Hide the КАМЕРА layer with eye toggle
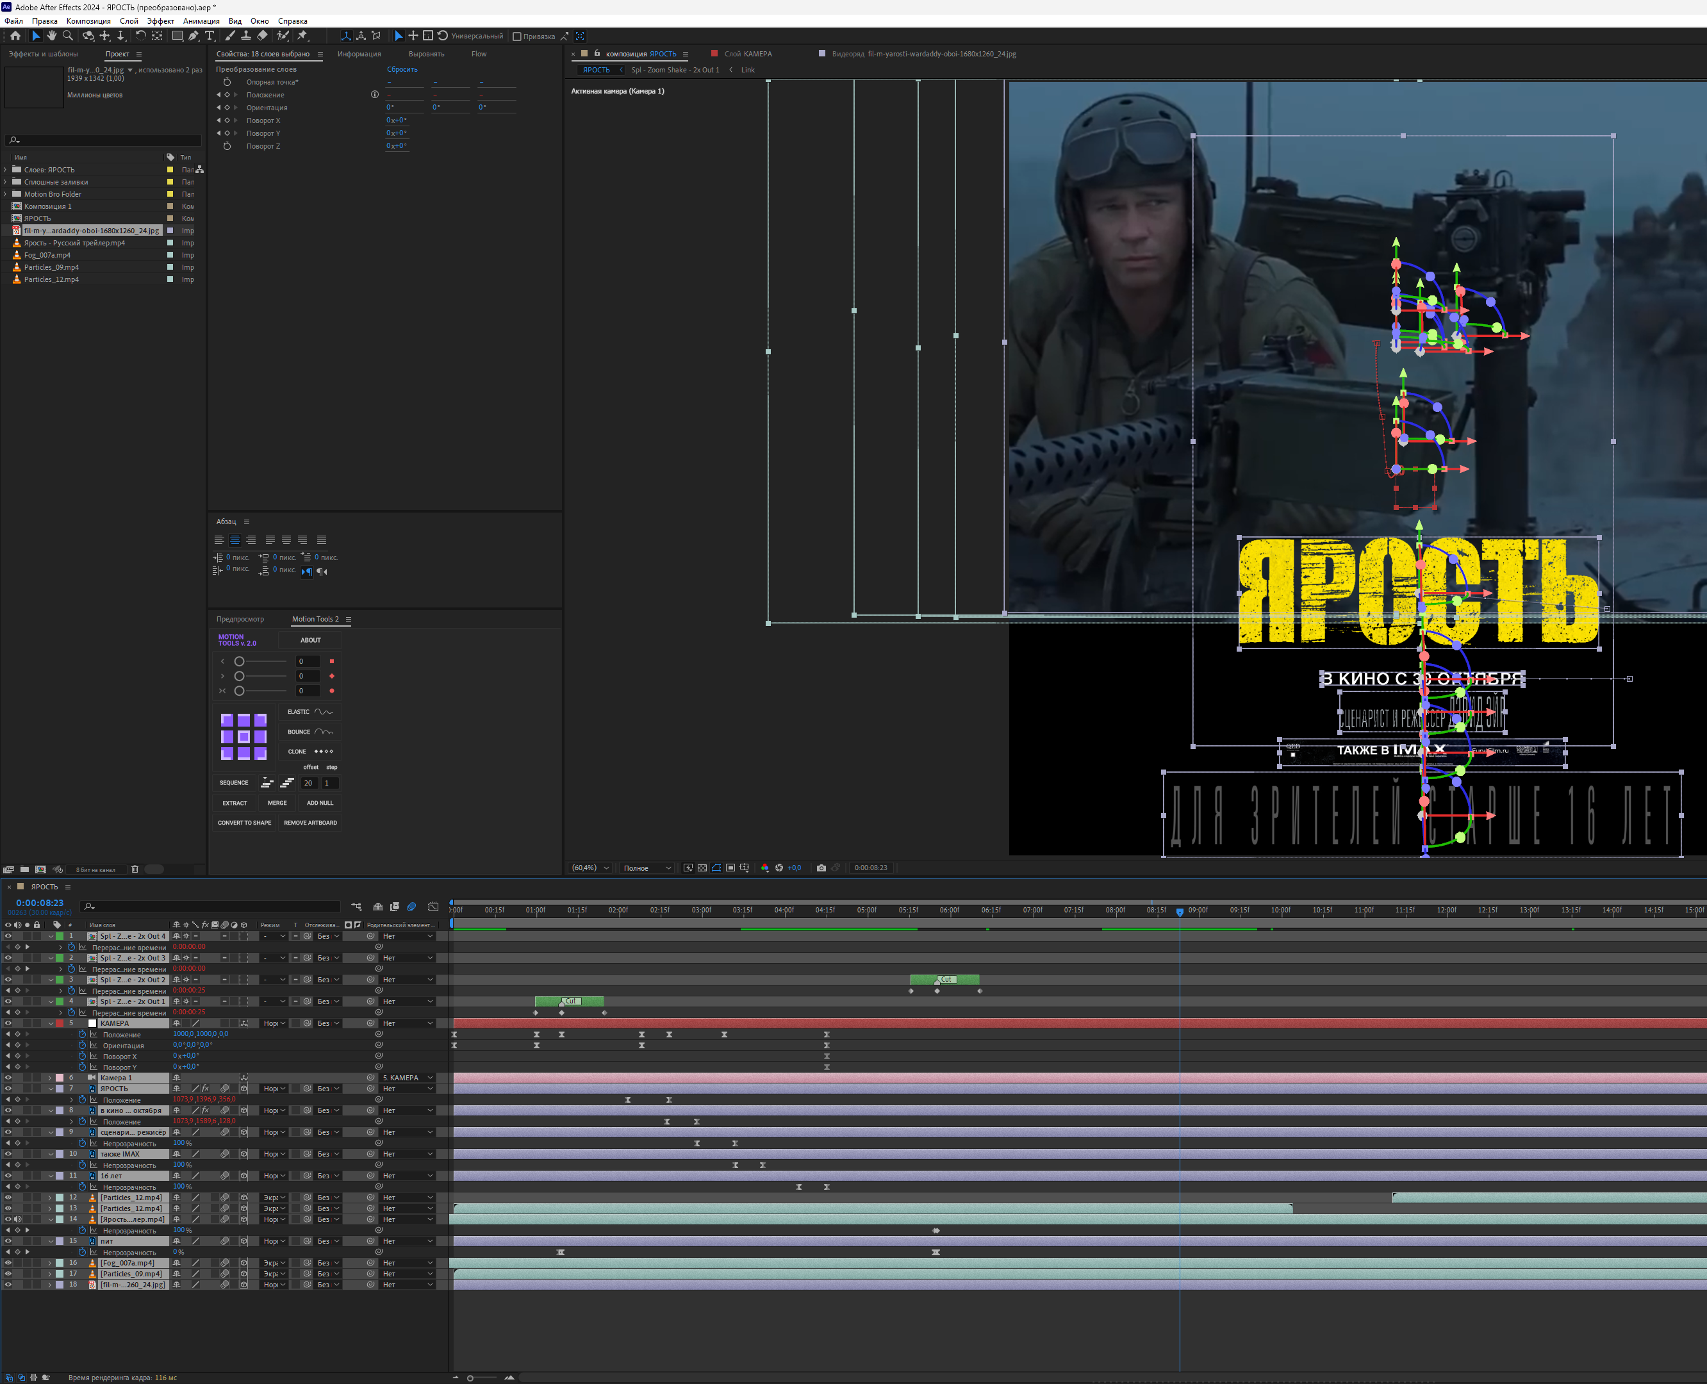Image resolution: width=1707 pixels, height=1384 pixels. click(8, 1023)
